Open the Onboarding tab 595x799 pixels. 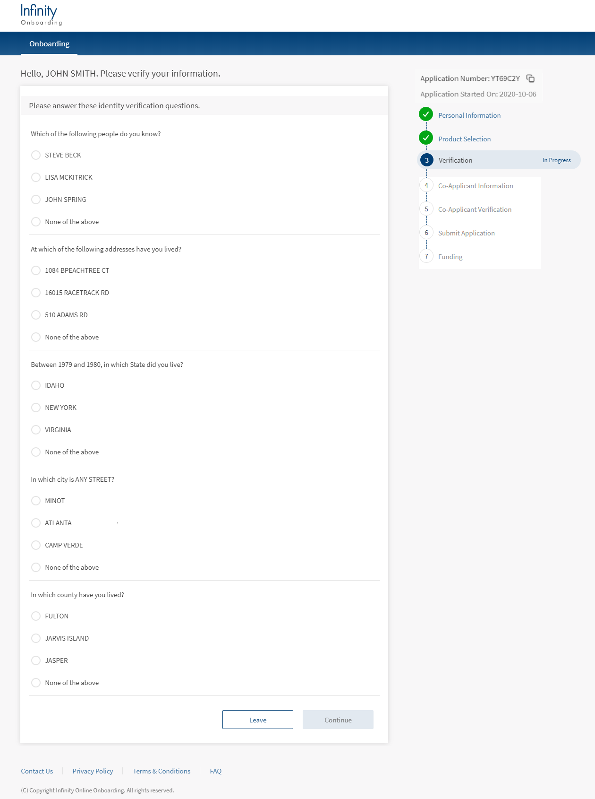pyautogui.click(x=49, y=44)
